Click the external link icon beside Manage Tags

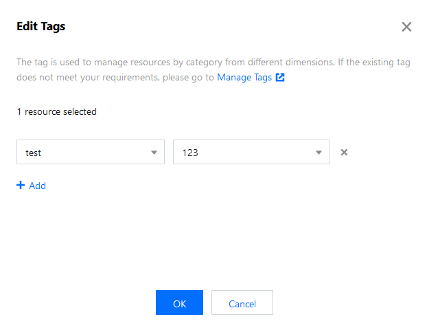tap(280, 78)
